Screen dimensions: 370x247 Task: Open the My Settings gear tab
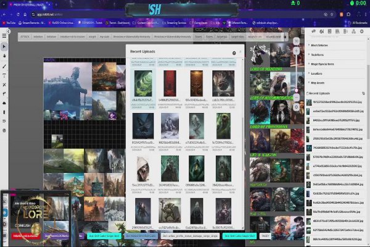coord(361,31)
